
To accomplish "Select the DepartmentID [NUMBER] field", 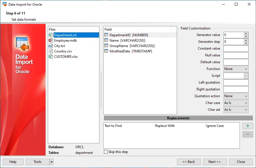I will (x=140, y=35).
